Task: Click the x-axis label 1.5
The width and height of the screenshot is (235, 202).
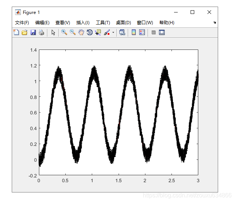Action: (118, 181)
